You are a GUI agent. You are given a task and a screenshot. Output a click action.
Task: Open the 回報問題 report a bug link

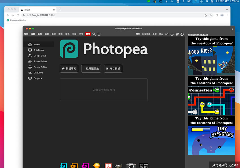click(x=146, y=34)
